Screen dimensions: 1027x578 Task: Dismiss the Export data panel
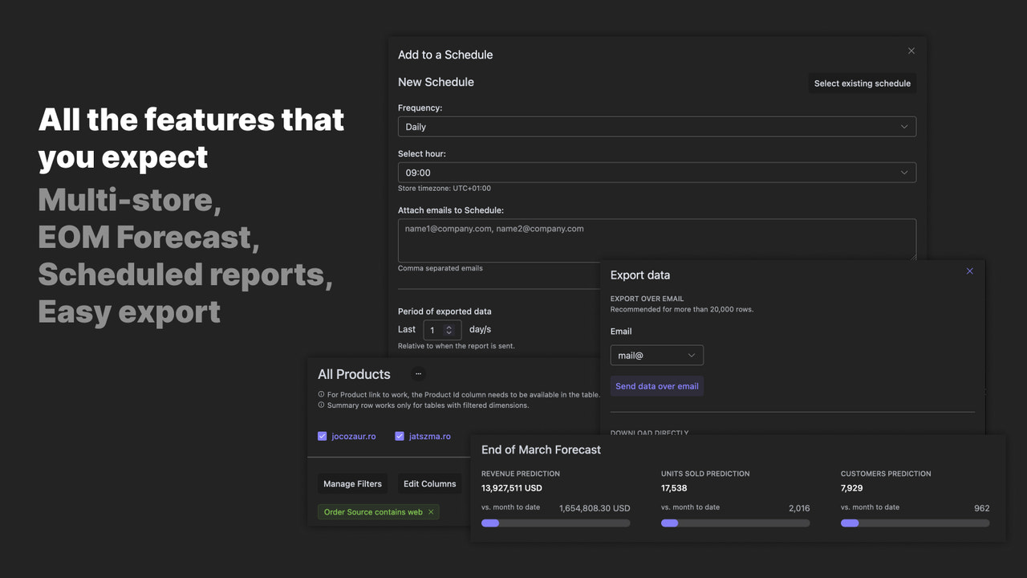969,271
